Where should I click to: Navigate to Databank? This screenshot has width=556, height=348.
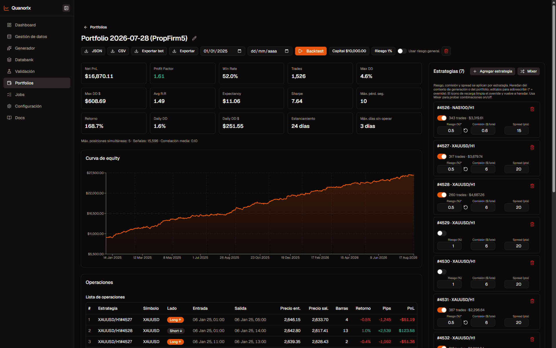pyautogui.click(x=37, y=60)
